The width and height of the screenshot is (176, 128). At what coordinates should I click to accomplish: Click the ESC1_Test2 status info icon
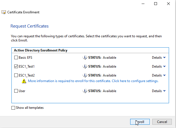pos(85,75)
